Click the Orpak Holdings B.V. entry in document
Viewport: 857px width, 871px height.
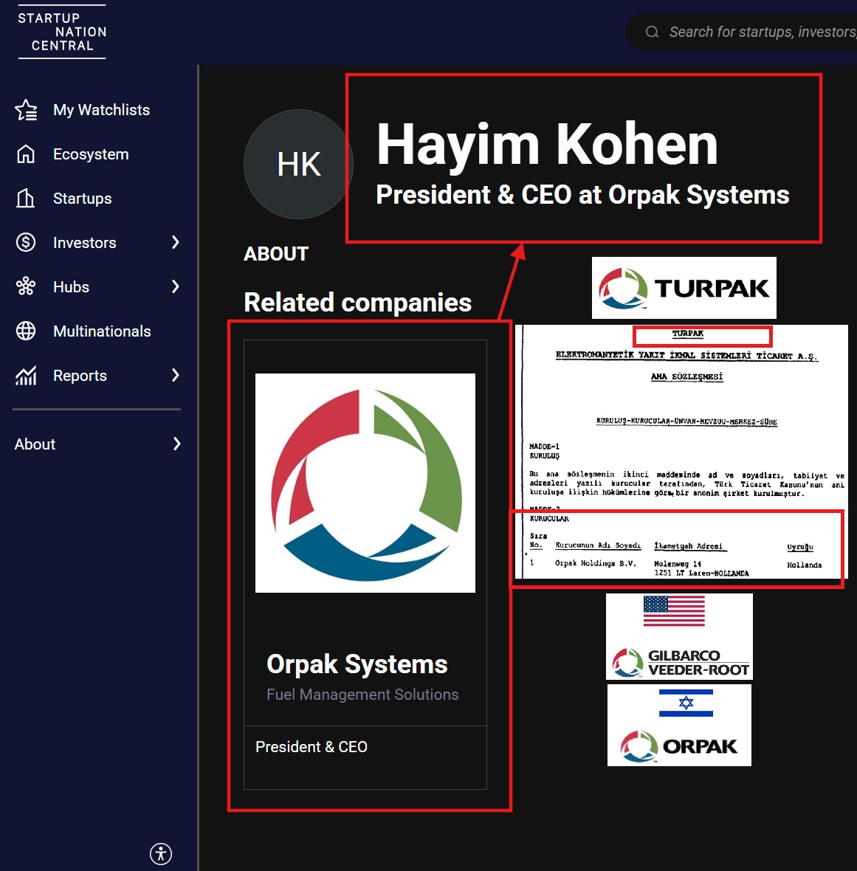point(596,563)
